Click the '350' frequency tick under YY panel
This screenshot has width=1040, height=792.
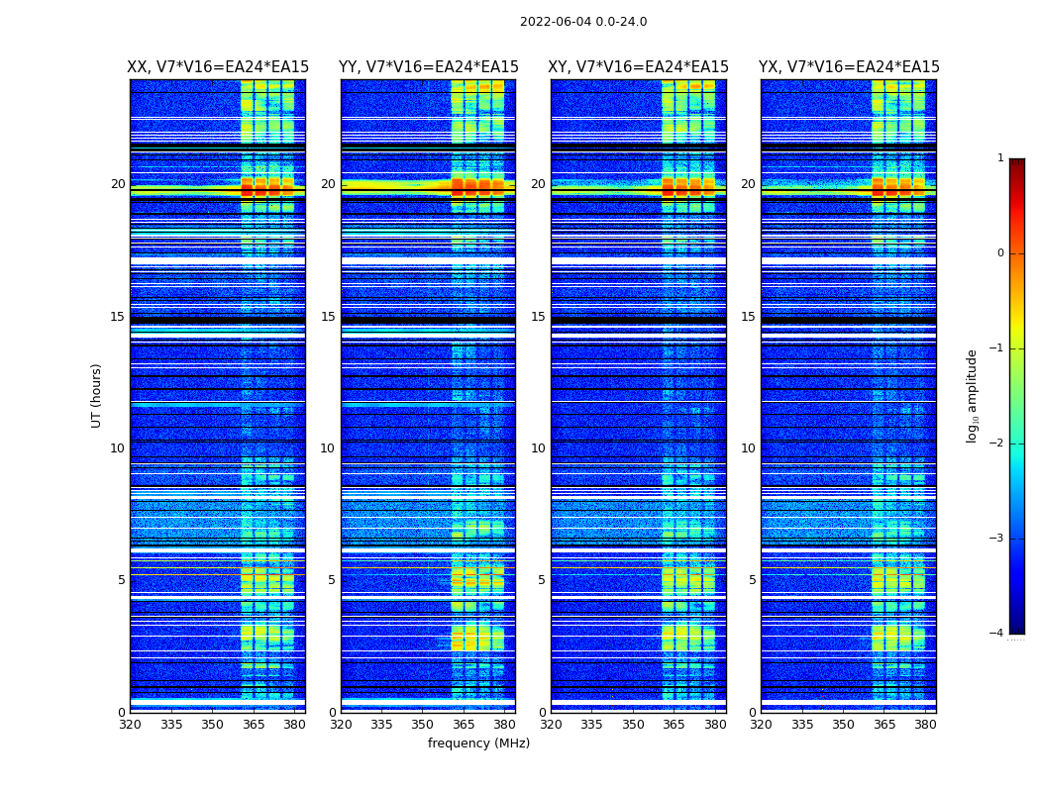coord(423,725)
